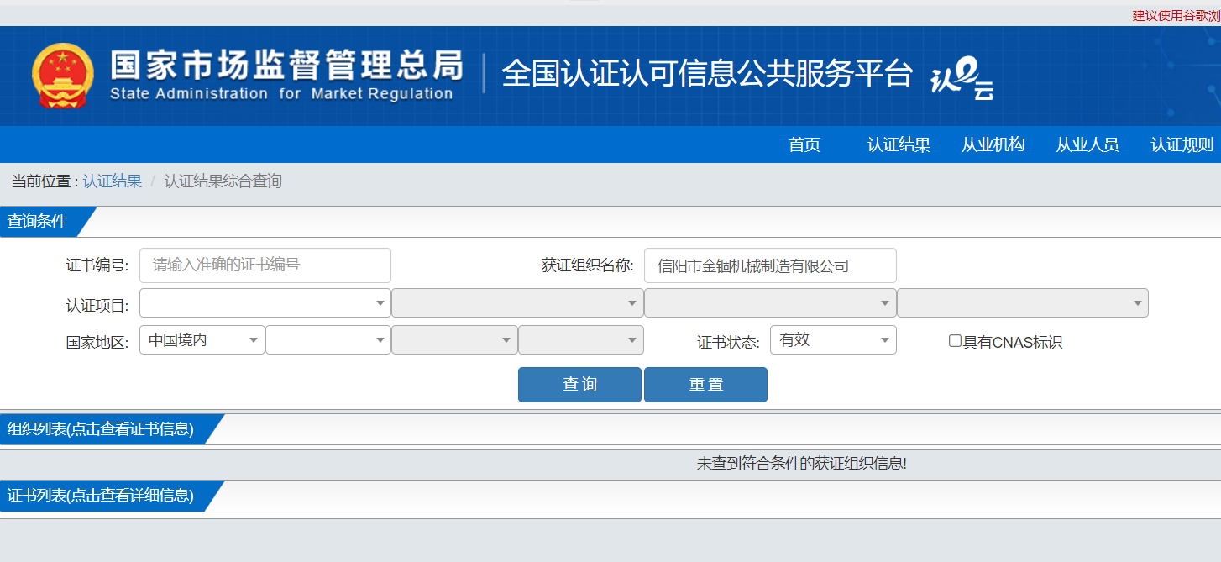
Task: Open the fourth 认证项目 dropdown
Action: point(1023,303)
